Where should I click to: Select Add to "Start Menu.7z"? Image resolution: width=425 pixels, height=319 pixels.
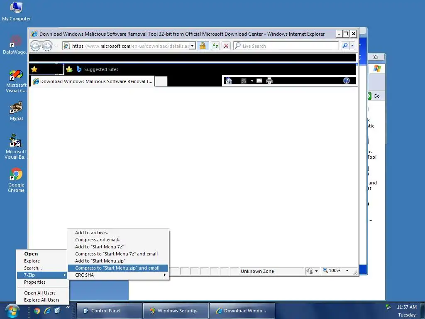pos(118,247)
